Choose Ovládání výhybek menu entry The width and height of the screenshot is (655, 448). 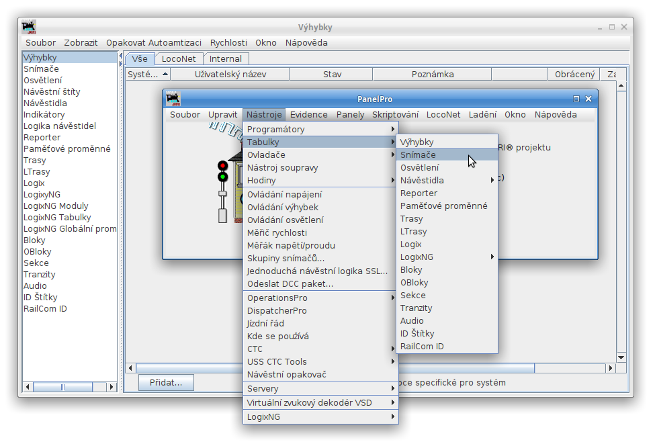[283, 208]
